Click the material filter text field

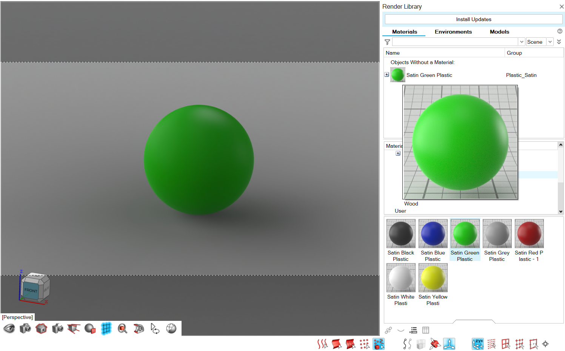455,42
